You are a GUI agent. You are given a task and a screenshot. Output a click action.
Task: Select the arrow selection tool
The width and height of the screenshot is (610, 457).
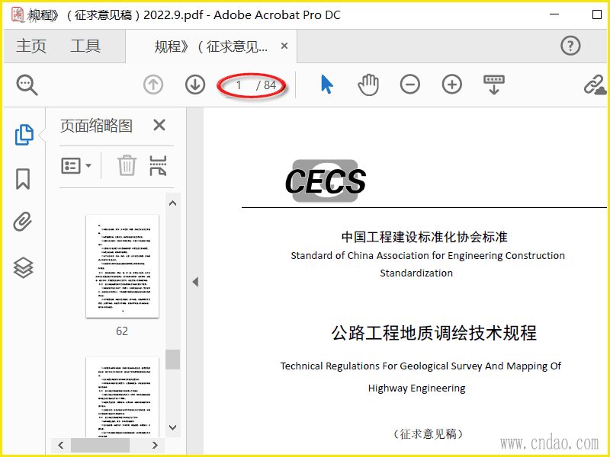(x=327, y=85)
